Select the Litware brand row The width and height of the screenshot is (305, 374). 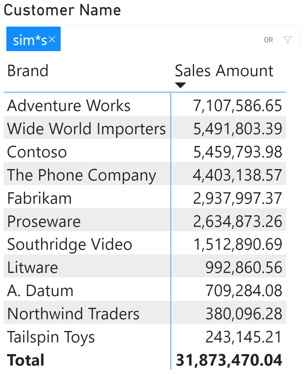point(145,267)
